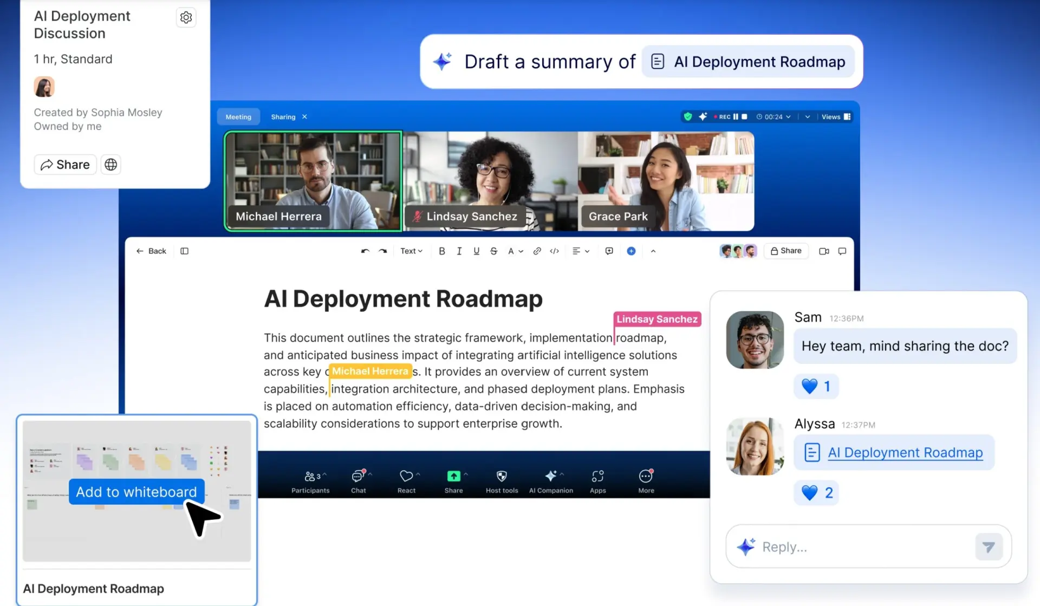
Task: Open text color dropdown
Action: pos(515,251)
